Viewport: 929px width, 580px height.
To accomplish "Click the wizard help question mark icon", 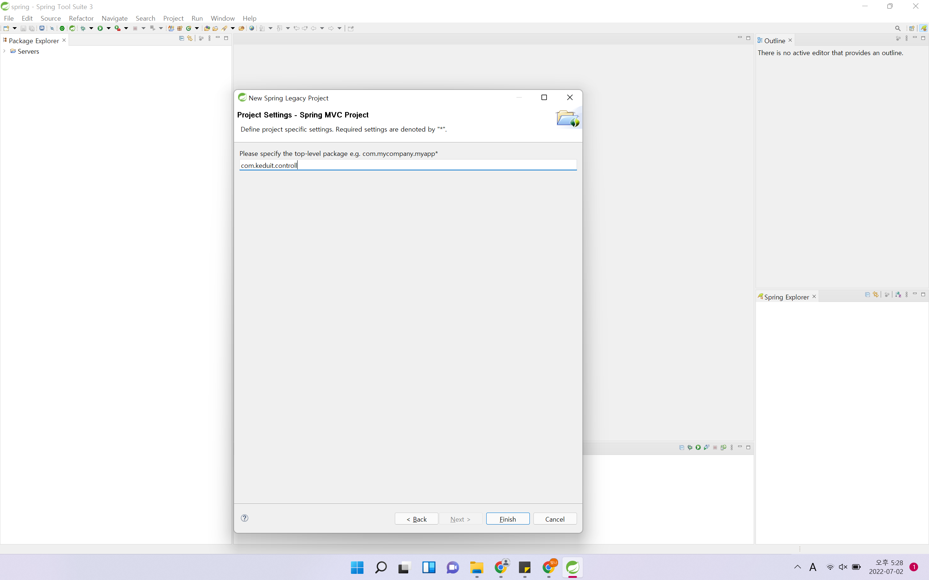I will [245, 518].
